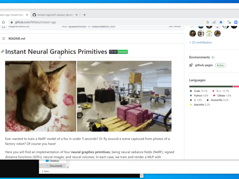Click the green T contributor avatar
Viewport: 239px width, 179px height.
(209, 33)
